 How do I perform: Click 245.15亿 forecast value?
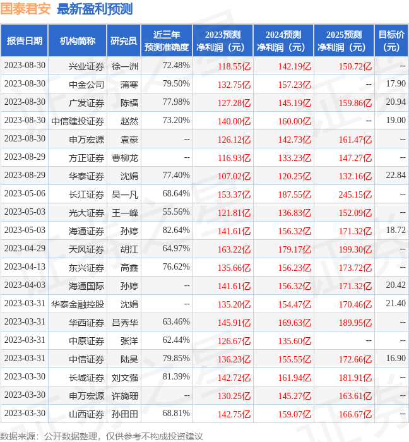pos(355,194)
